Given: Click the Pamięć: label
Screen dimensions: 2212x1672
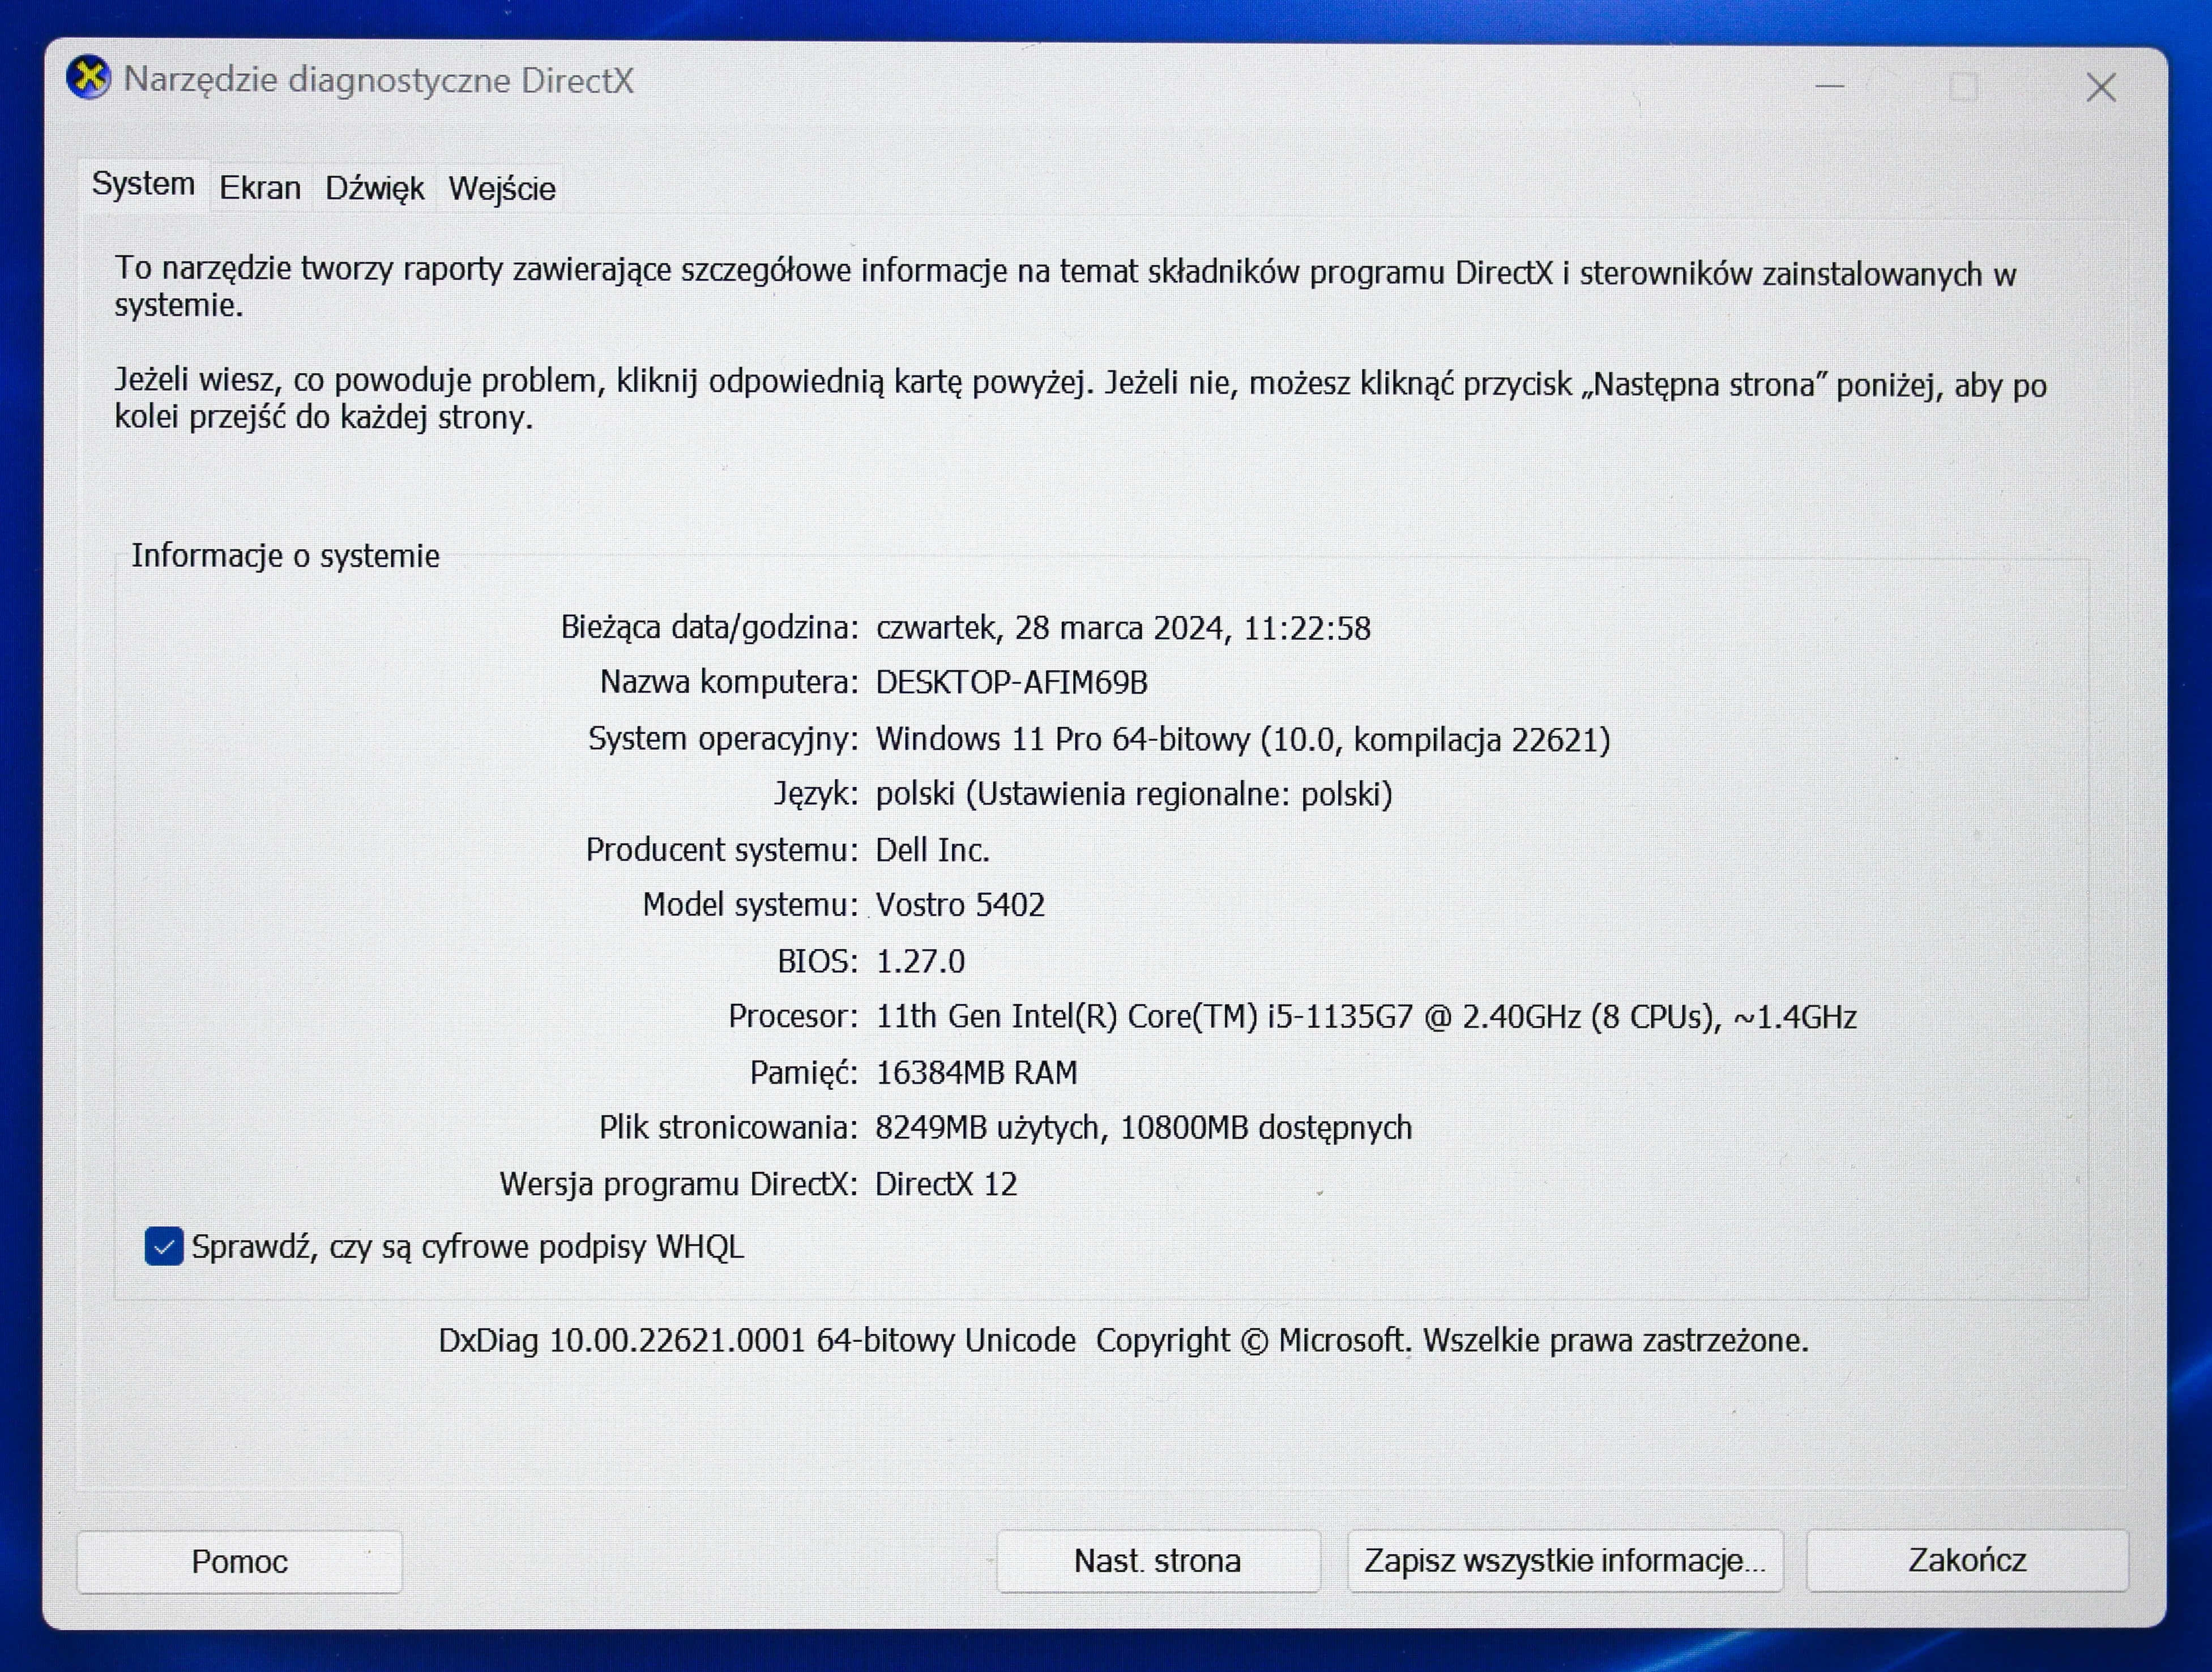Looking at the screenshot, I should pos(804,1073).
